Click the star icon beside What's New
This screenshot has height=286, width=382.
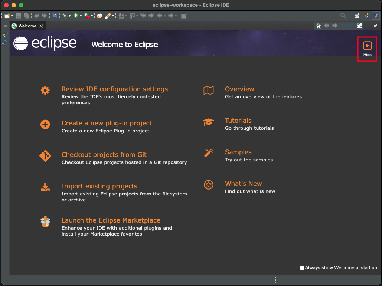(x=209, y=185)
